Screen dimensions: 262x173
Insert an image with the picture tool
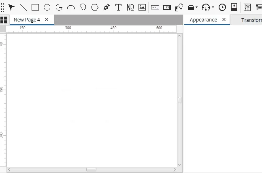coord(142,7)
